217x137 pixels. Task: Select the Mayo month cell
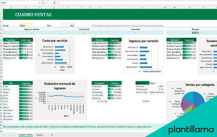[11, 98]
